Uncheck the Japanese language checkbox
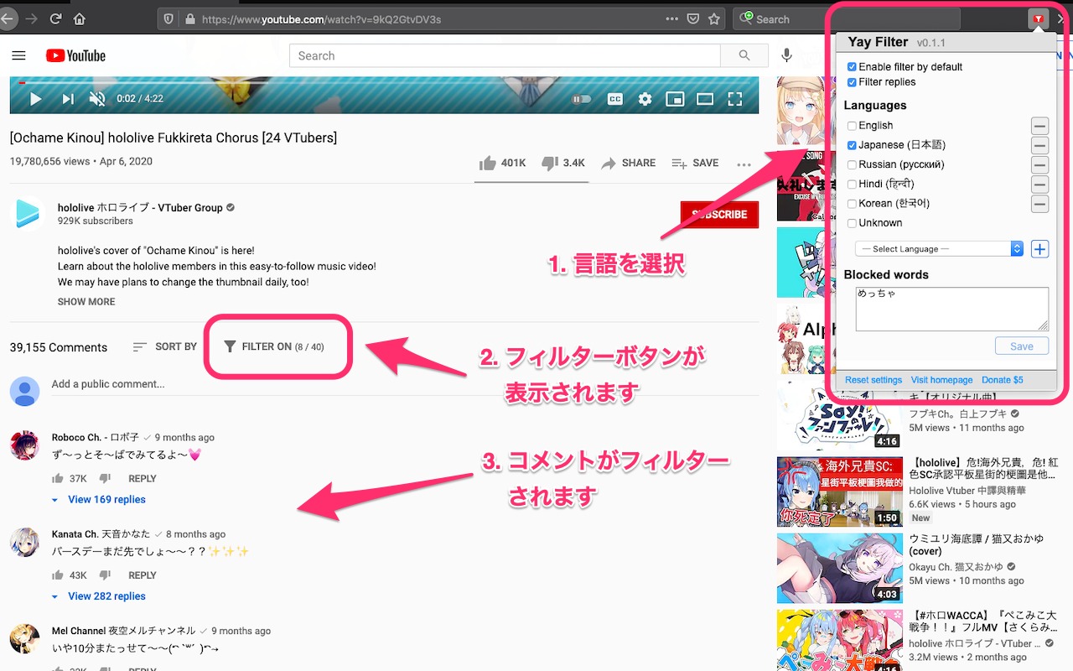The image size is (1073, 671). click(x=852, y=145)
